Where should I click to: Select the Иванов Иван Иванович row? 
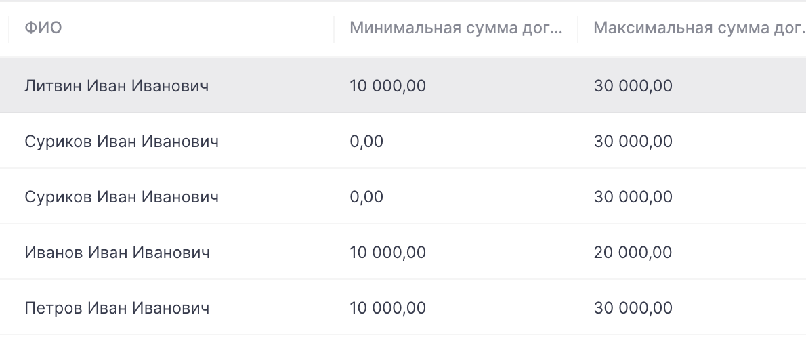coord(117,253)
